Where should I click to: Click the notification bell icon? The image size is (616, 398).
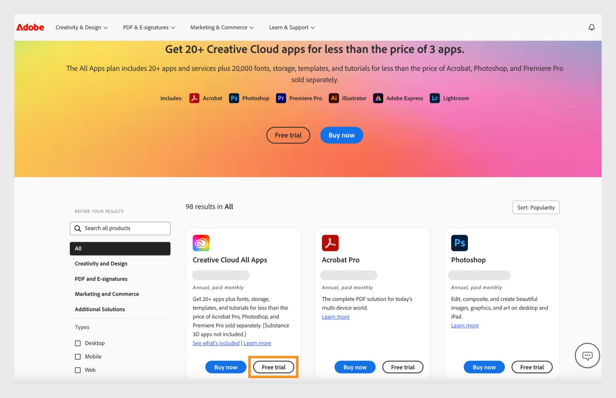[591, 27]
